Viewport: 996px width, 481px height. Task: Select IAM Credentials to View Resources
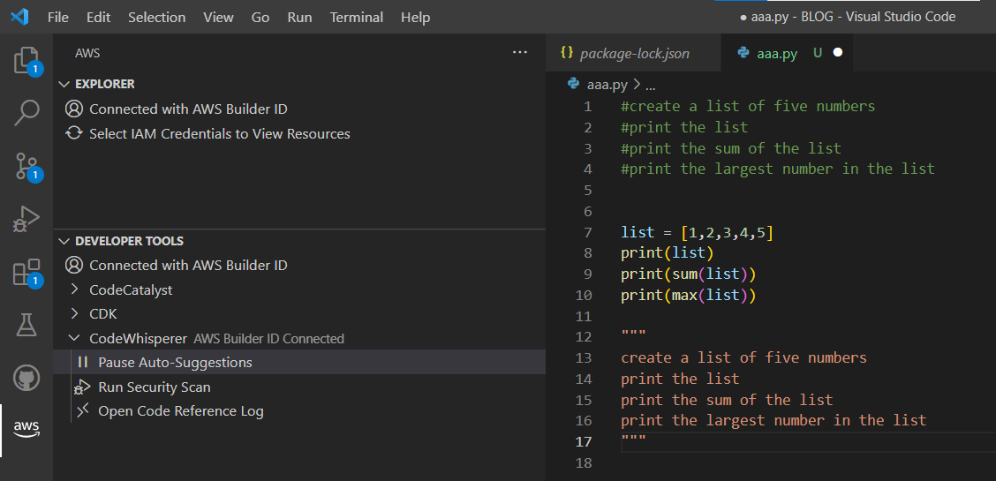pos(219,134)
